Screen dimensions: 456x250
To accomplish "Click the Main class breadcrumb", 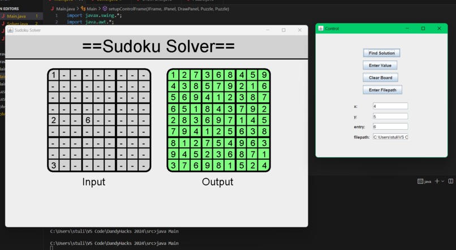I will (x=89, y=8).
